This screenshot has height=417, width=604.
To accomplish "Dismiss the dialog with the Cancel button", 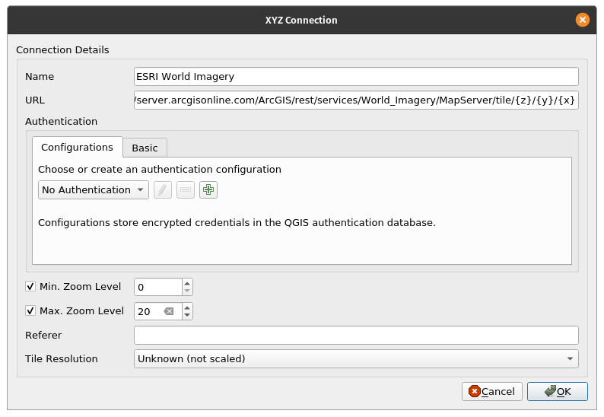I will [492, 392].
